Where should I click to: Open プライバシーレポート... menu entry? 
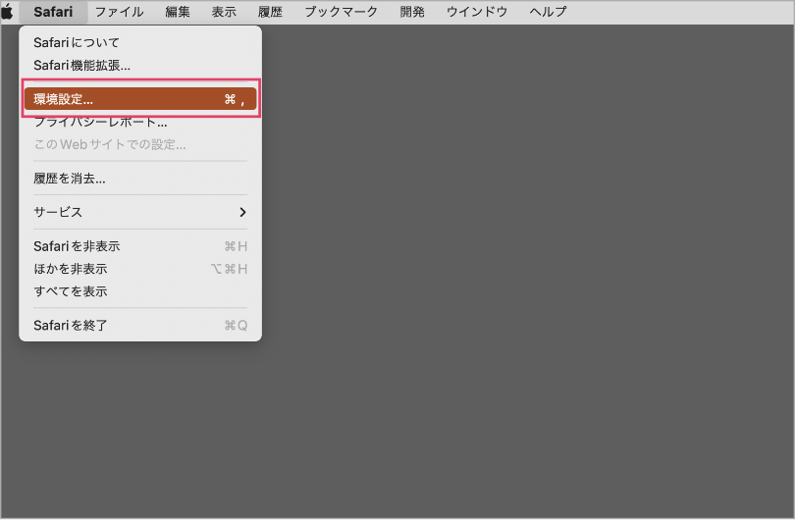click(140, 122)
